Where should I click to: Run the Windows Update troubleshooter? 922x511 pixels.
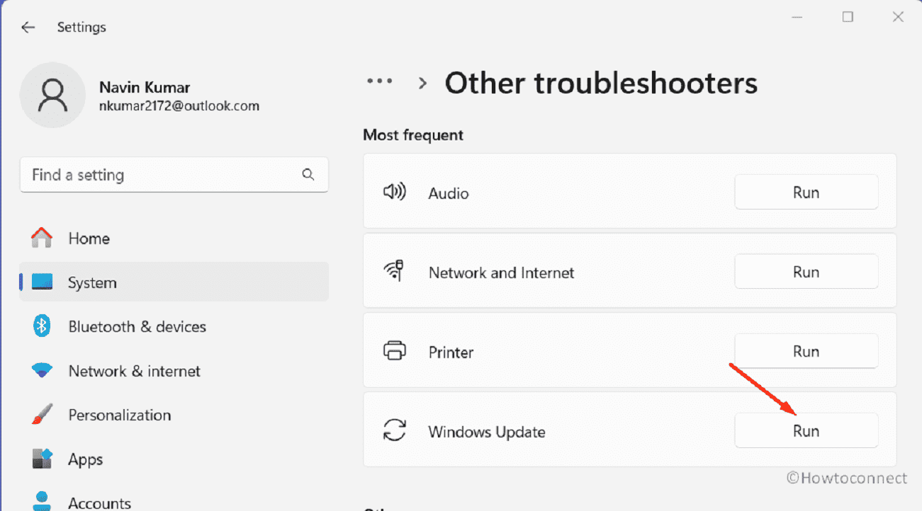click(806, 431)
